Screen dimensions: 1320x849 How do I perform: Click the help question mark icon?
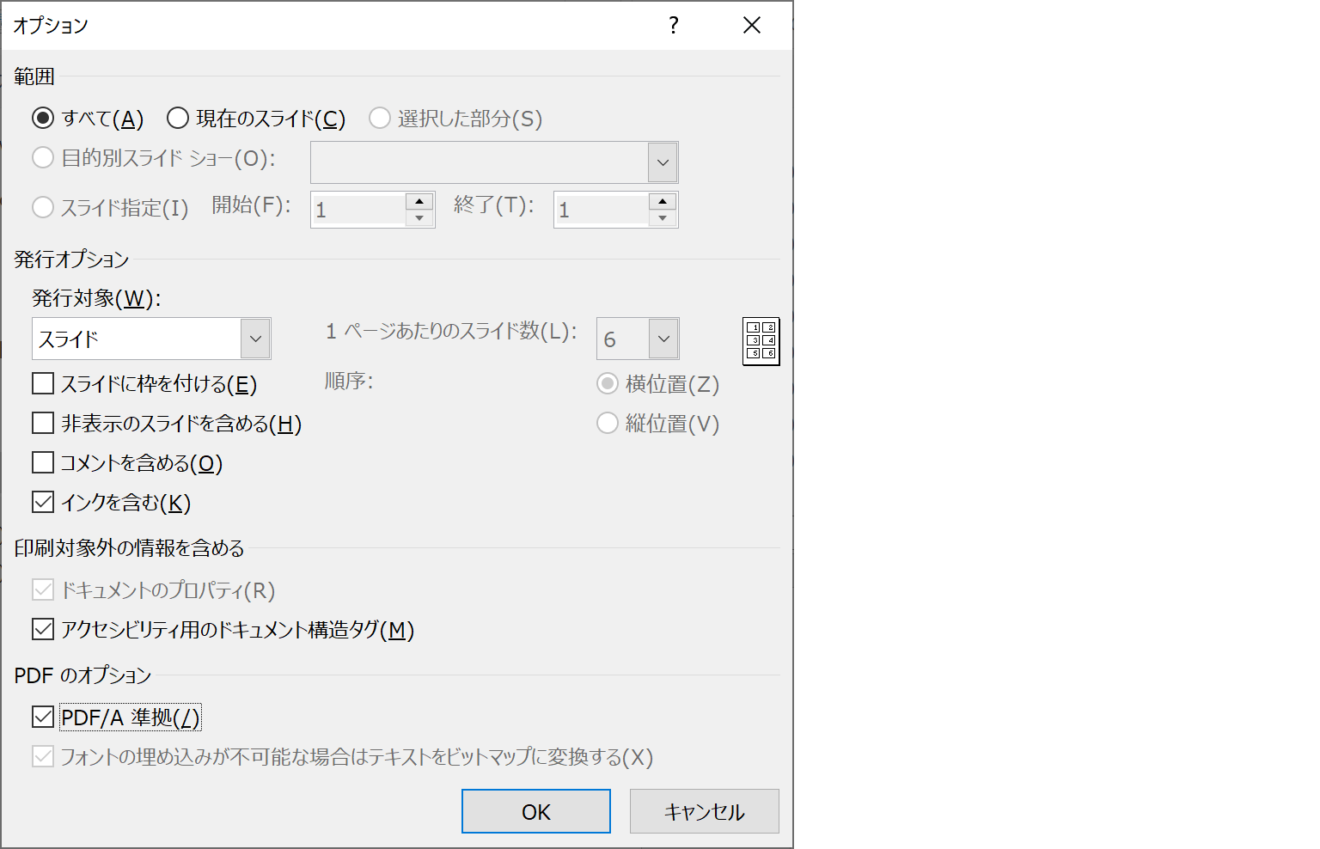tap(674, 26)
